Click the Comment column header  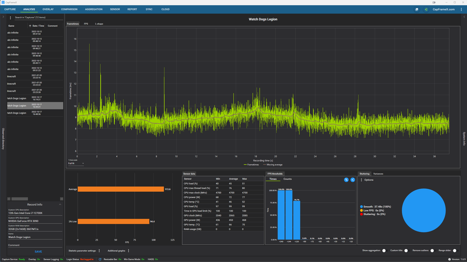(53, 26)
